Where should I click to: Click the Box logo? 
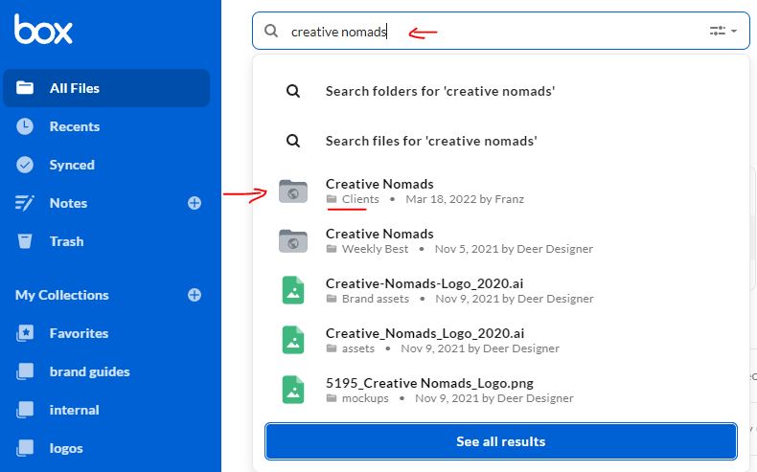tap(43, 30)
